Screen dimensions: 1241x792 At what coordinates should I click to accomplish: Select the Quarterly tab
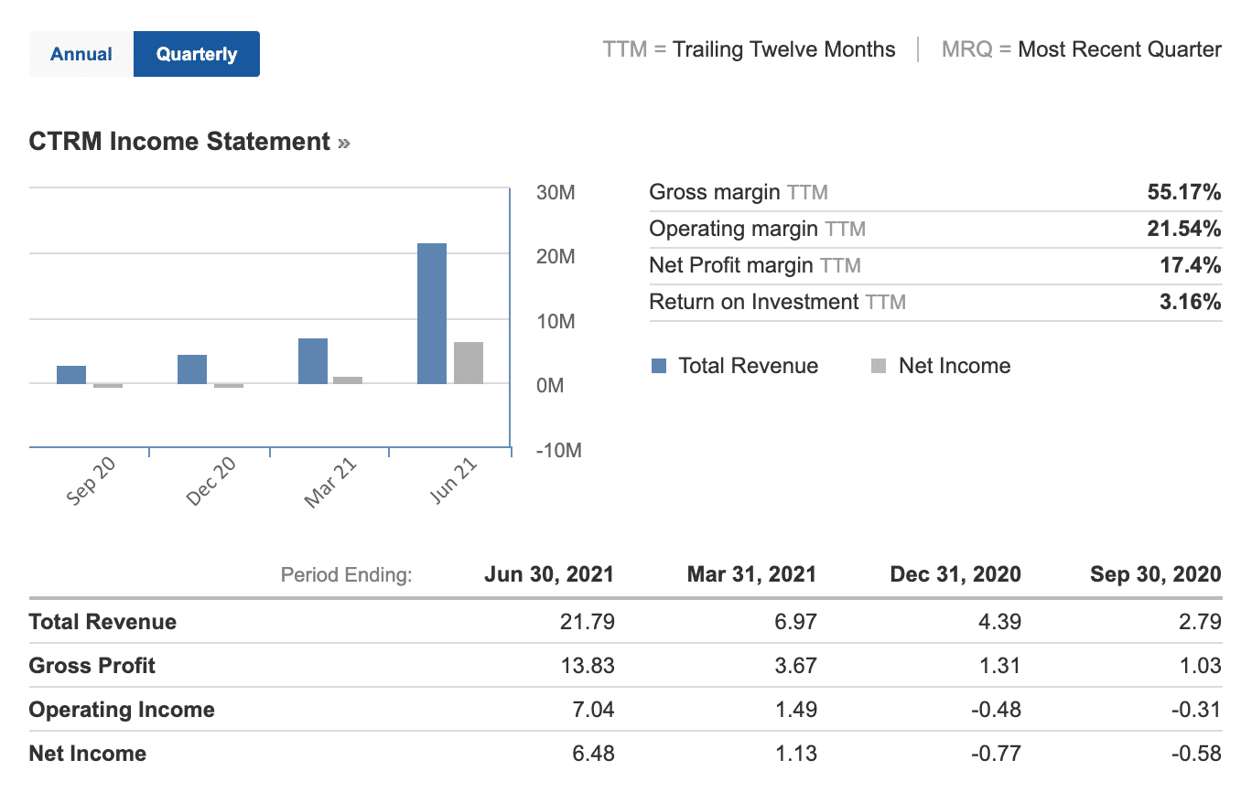coord(197,54)
